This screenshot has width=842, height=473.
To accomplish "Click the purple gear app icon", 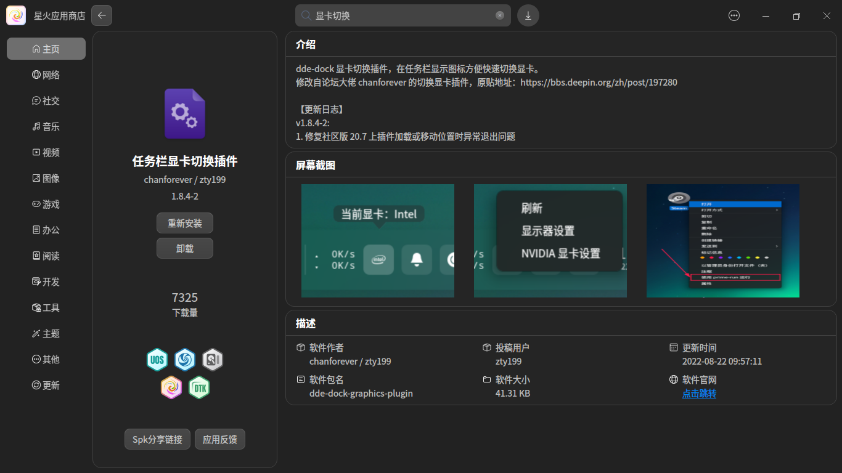I will tap(185, 114).
